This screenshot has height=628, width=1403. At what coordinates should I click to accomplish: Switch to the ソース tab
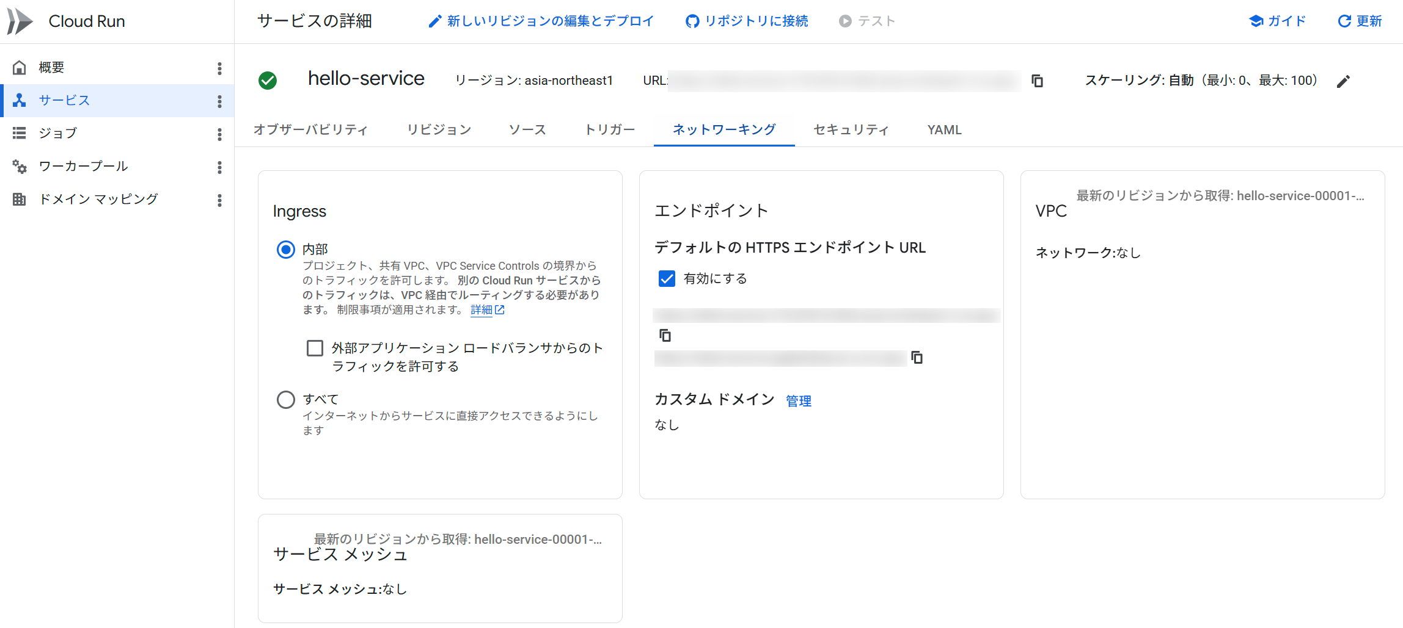pos(527,130)
